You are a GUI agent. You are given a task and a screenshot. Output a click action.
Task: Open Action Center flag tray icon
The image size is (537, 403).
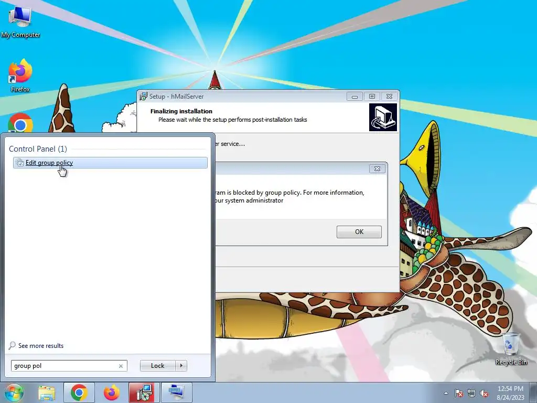coord(459,393)
